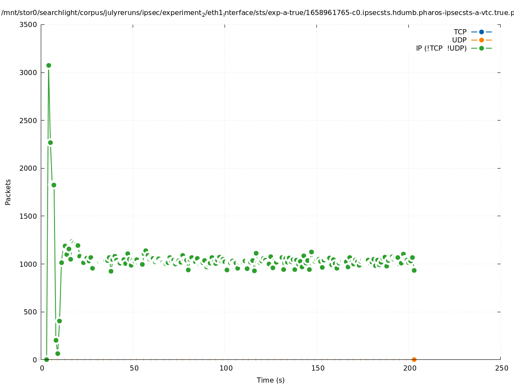Click the TCP blue legend marker

481,32
